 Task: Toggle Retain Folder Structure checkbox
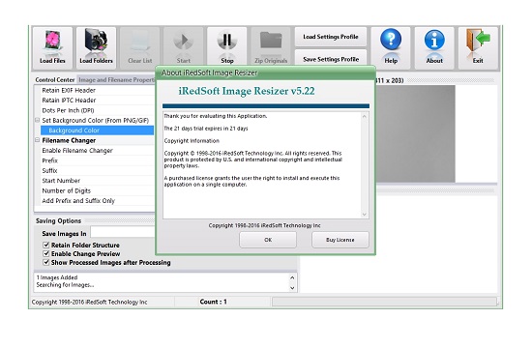coord(46,245)
